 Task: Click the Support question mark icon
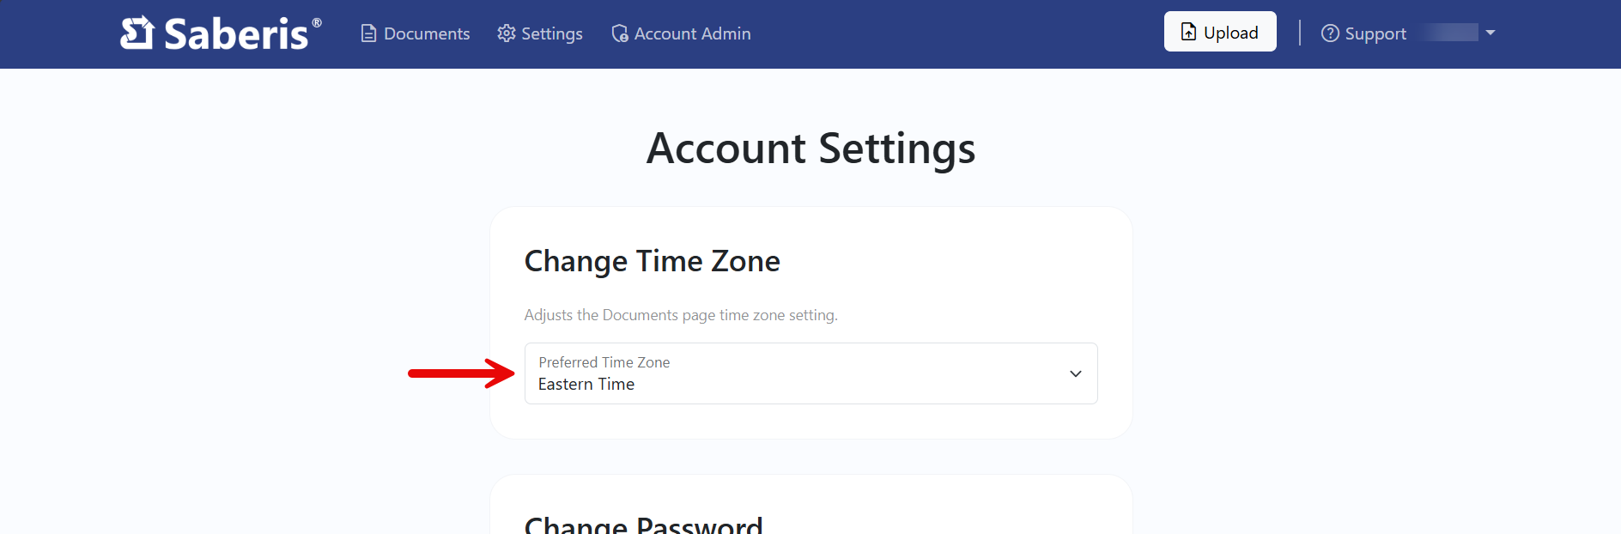tap(1330, 33)
